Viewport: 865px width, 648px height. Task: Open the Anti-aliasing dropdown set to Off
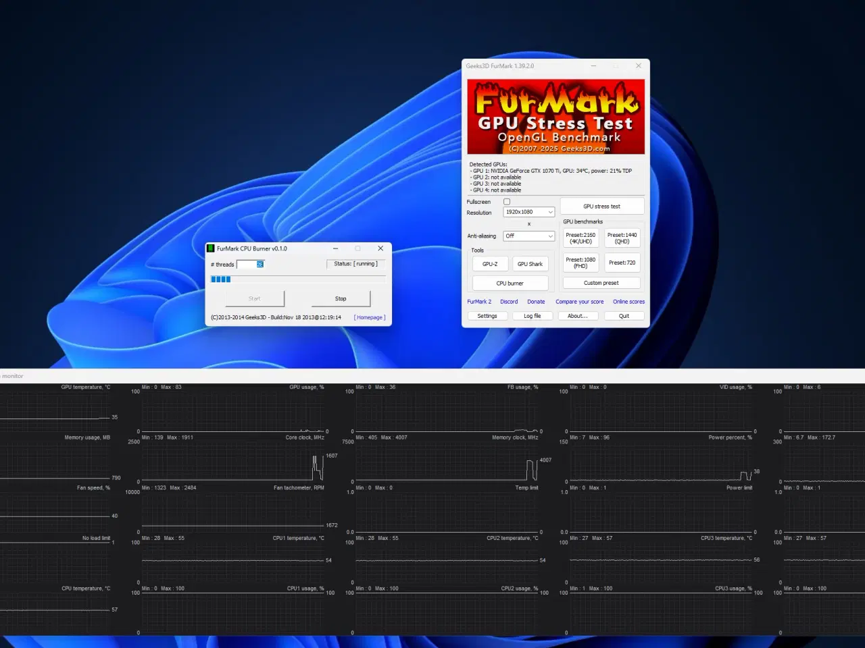[x=528, y=236]
